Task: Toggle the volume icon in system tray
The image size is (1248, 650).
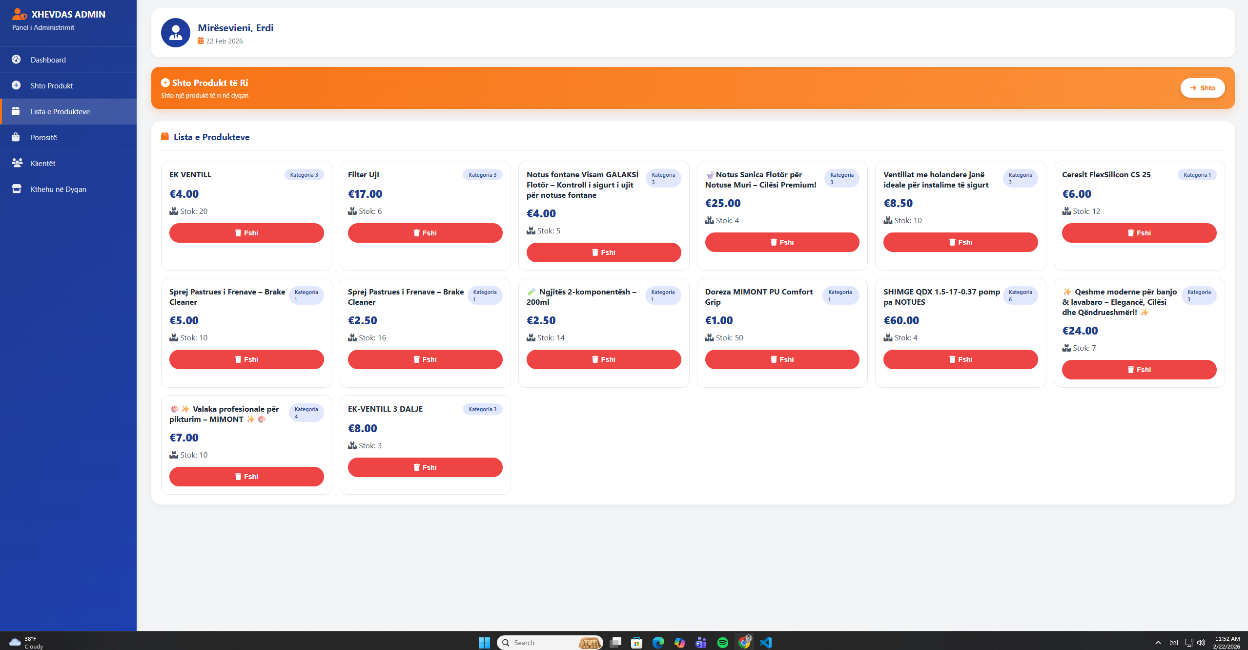Action: (x=1201, y=642)
